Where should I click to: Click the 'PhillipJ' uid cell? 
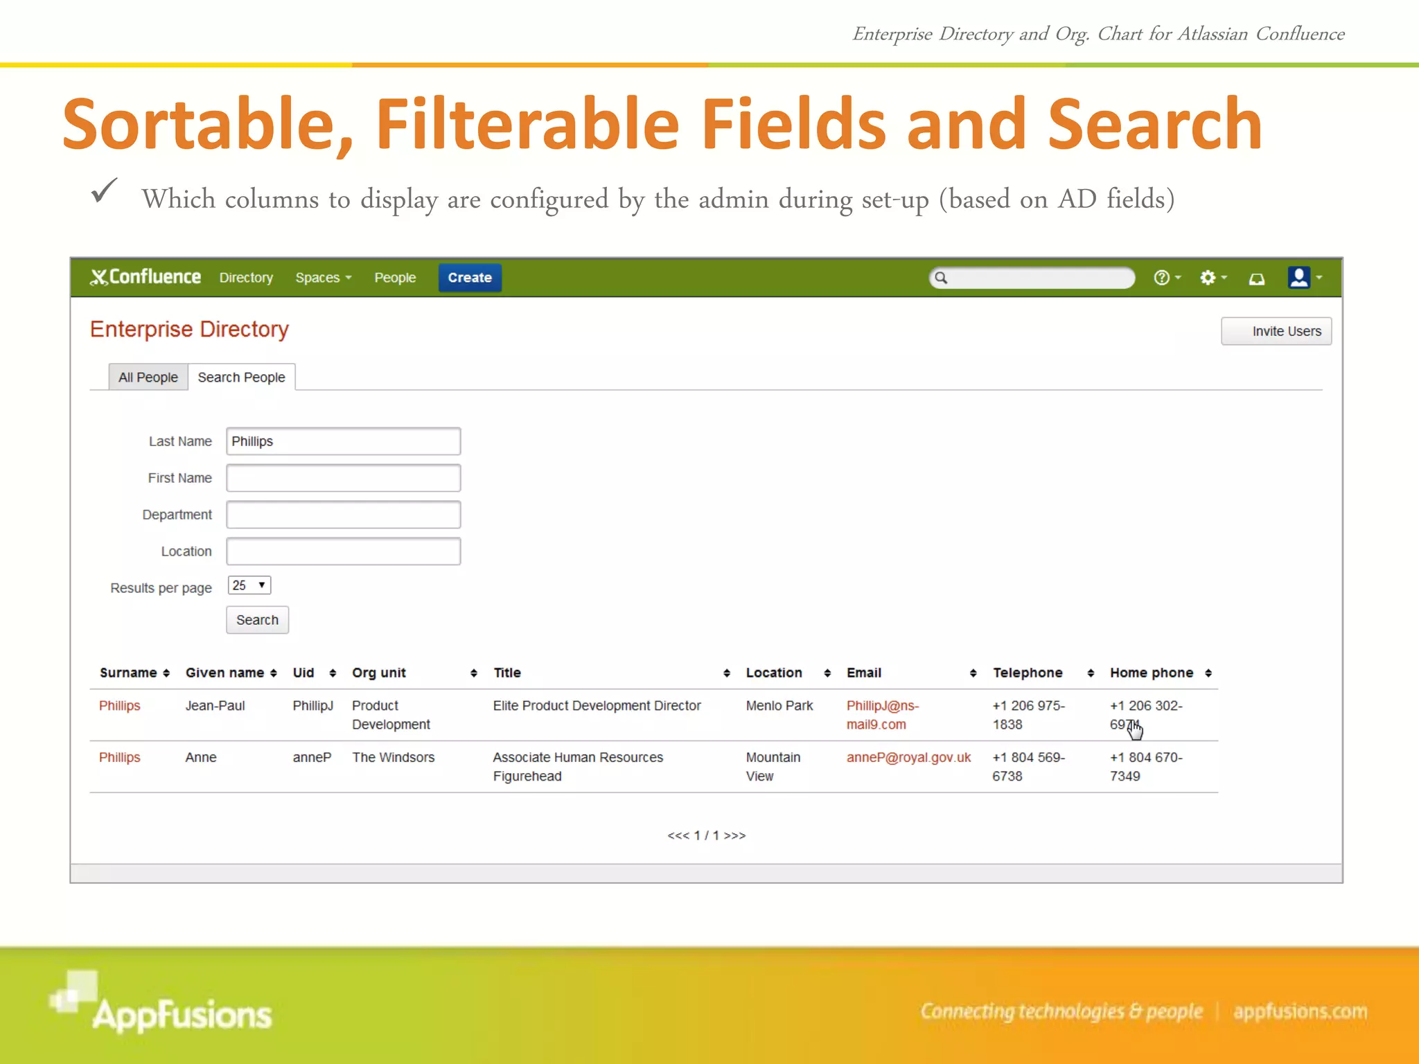click(312, 706)
